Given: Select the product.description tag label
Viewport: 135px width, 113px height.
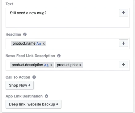Looking at the screenshot, I should [x=27, y=65].
